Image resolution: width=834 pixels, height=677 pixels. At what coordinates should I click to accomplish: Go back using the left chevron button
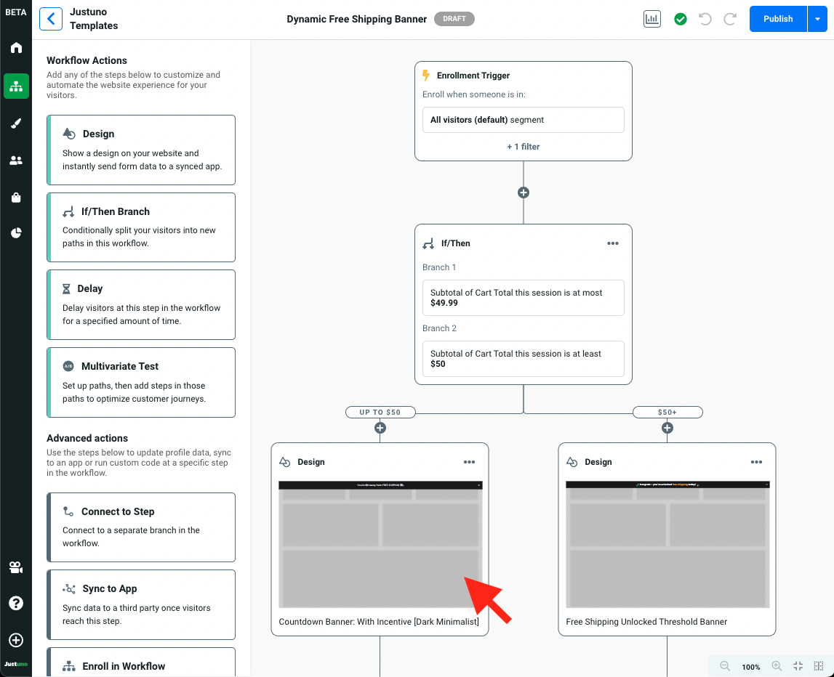pyautogui.click(x=51, y=20)
